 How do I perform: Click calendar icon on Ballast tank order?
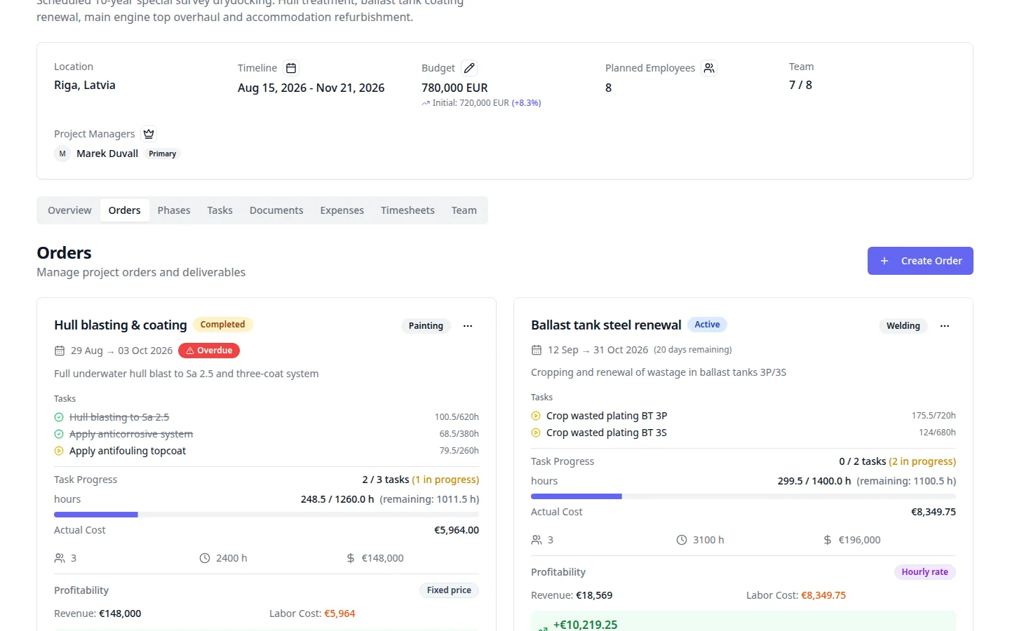tap(537, 350)
